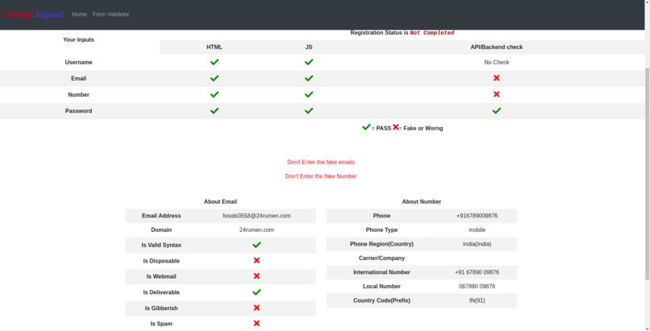Click the "Don't Enter the fake emails" warning
This screenshot has height=331, width=650.
(x=321, y=162)
